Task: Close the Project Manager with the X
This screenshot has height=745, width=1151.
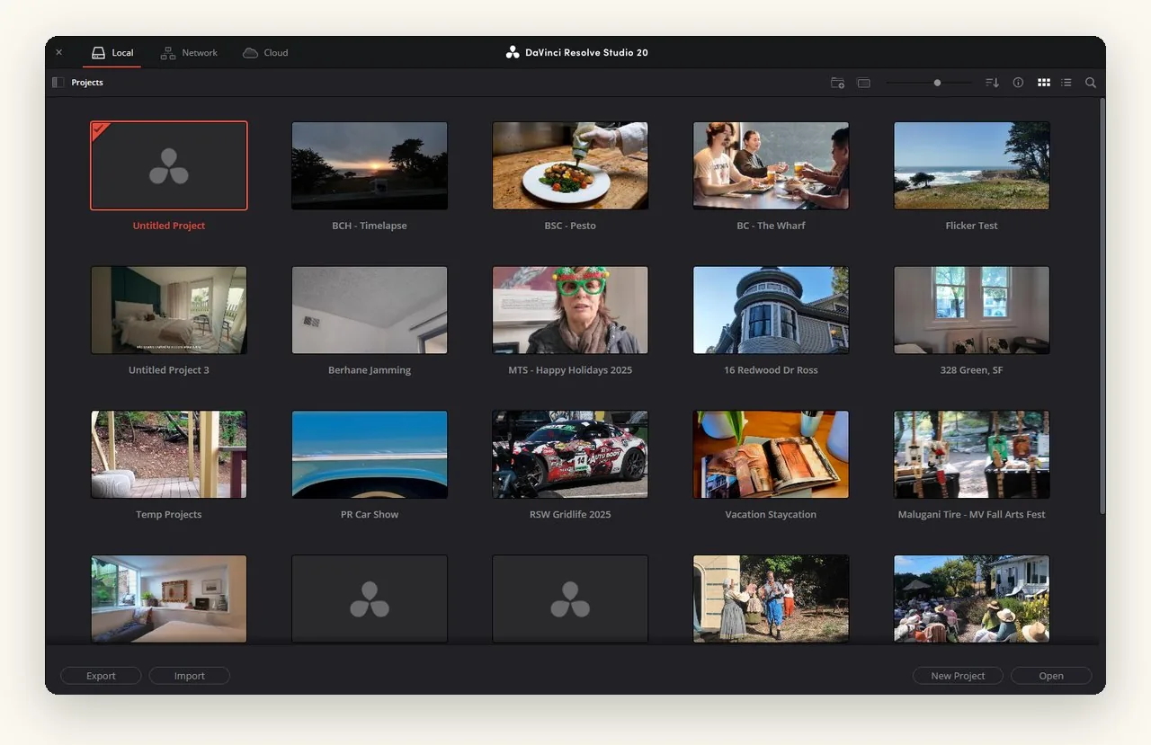Action: [x=59, y=53]
